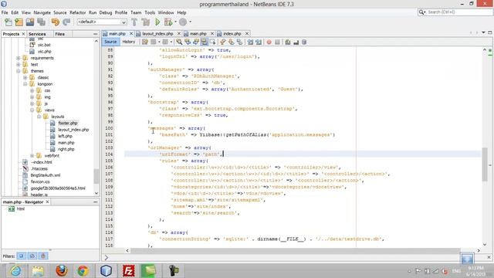Select right.php in project tree
The height and width of the screenshot is (278, 494).
click(66, 149)
